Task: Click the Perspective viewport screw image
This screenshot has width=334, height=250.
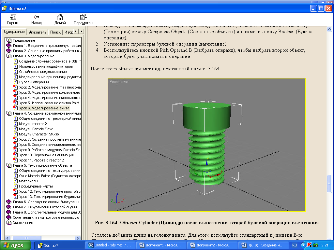Action: tap(206, 145)
